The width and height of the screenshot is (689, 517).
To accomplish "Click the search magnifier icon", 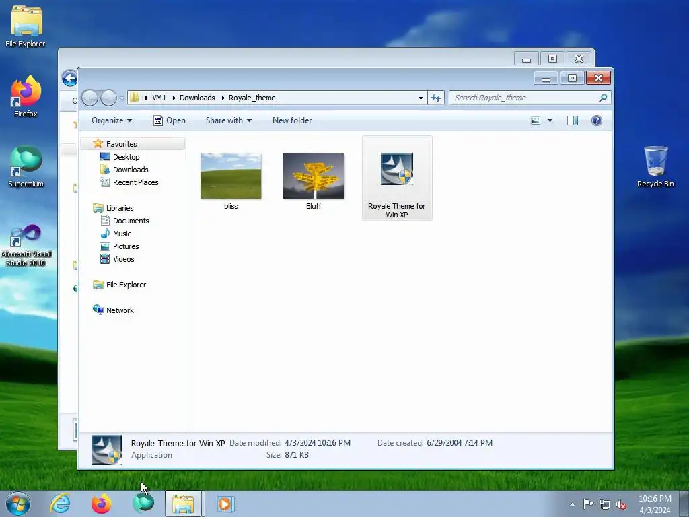I will click(x=604, y=98).
